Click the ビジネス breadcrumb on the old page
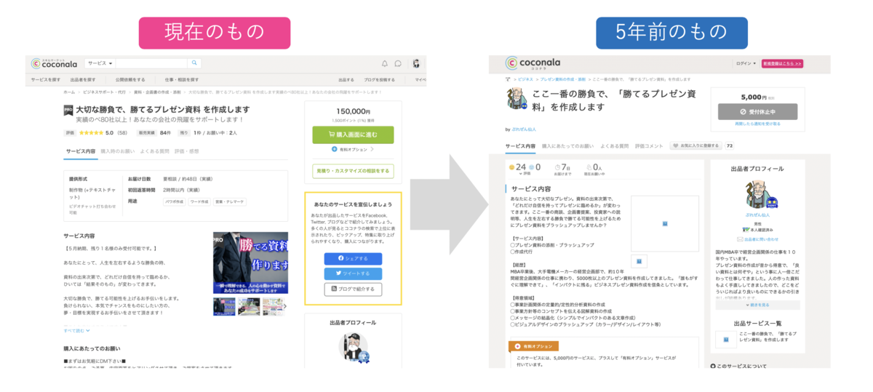Image resolution: width=873 pixels, height=392 pixels. [525, 79]
